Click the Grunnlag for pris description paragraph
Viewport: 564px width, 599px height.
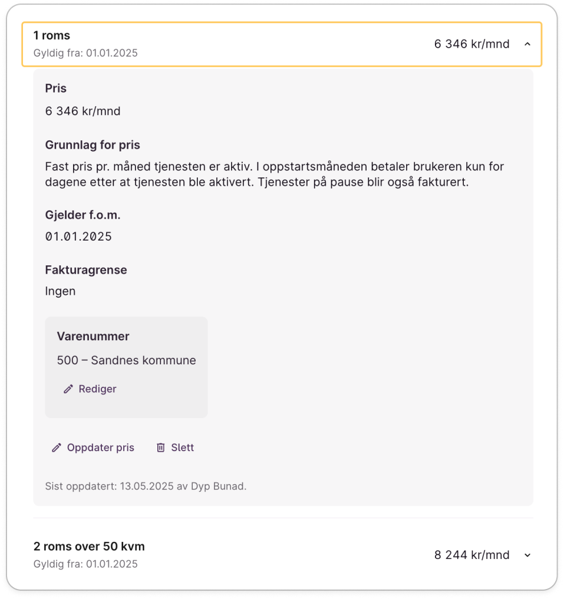pos(274,175)
